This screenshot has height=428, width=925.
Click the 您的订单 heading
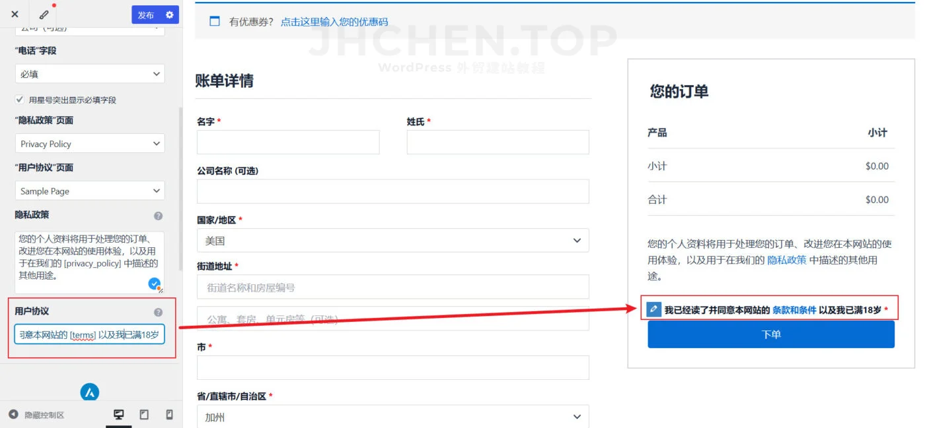pos(679,92)
